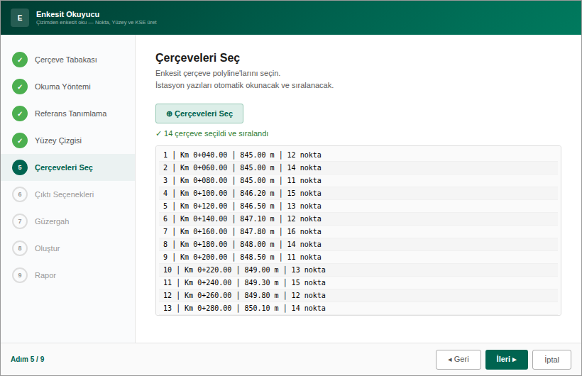Open the Çıktı Seçenekleri step
The image size is (582, 376).
tap(68, 194)
